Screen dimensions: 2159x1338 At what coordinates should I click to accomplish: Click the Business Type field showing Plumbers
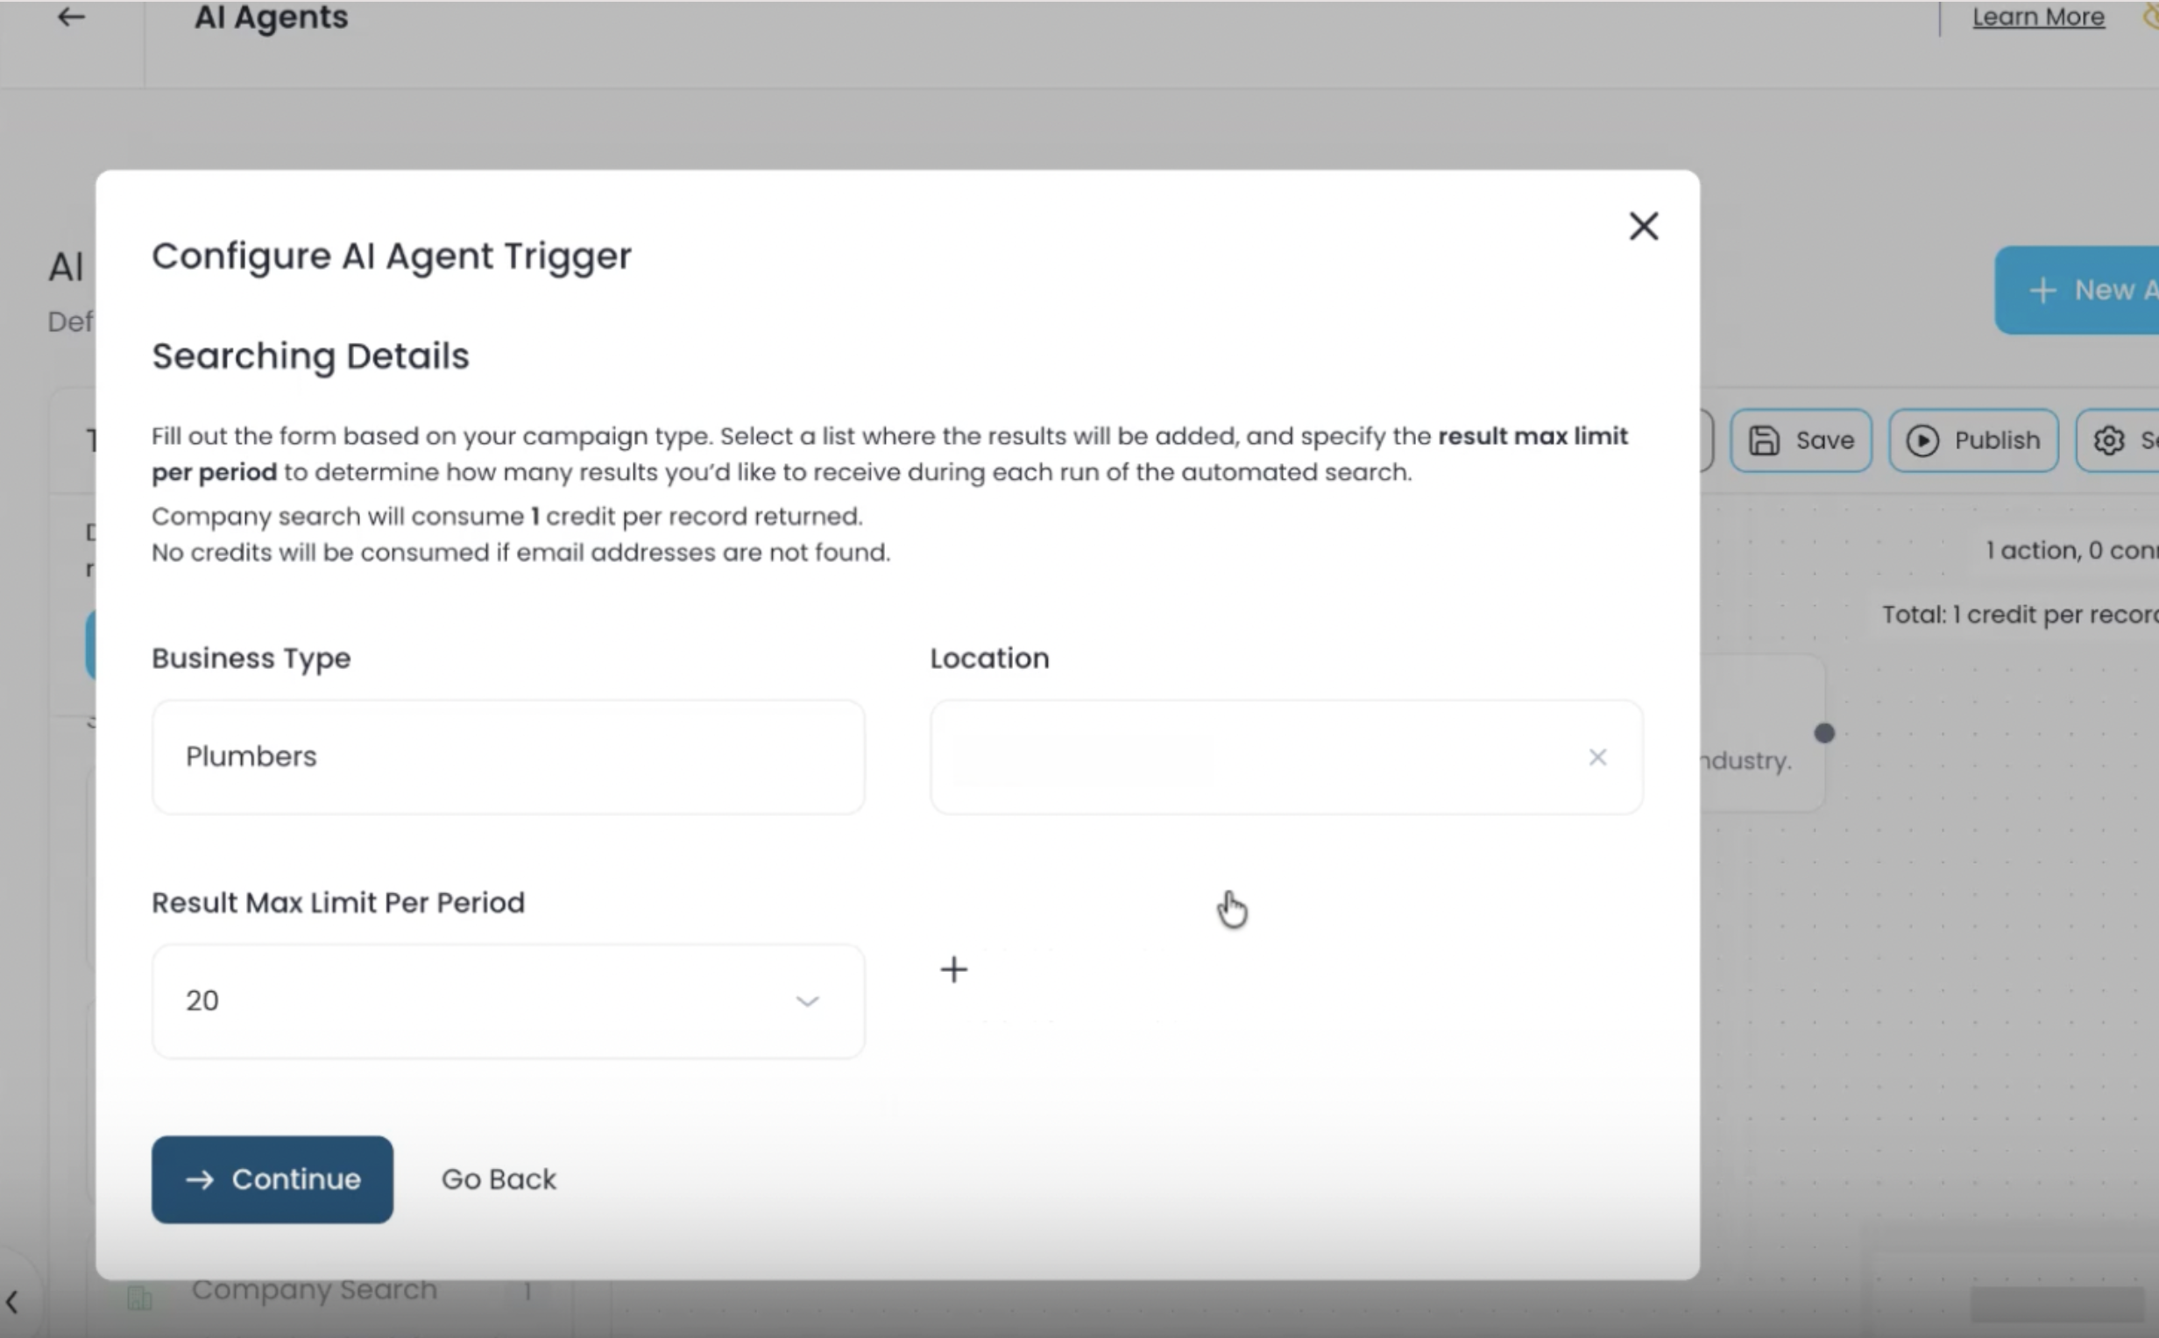pos(507,757)
